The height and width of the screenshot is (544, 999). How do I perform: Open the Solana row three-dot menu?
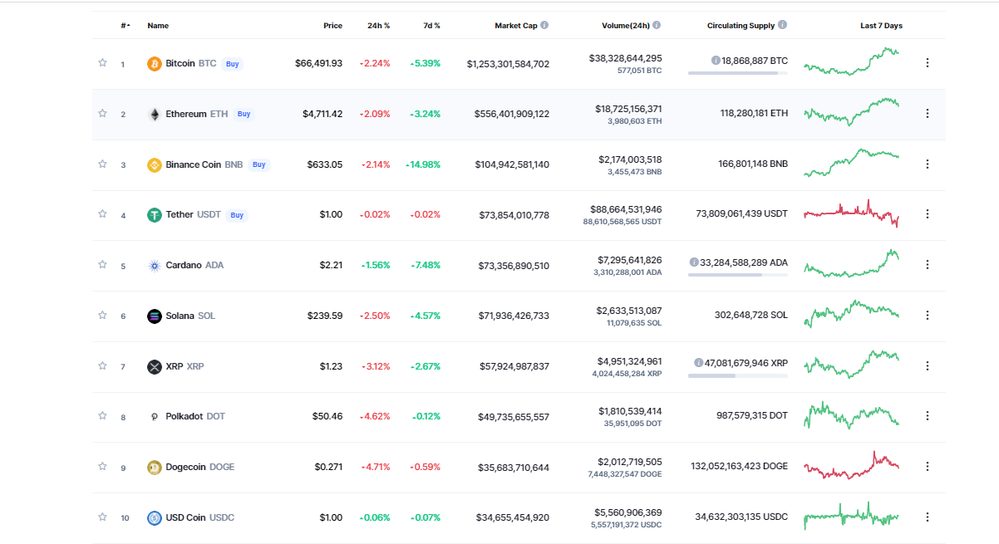[928, 315]
